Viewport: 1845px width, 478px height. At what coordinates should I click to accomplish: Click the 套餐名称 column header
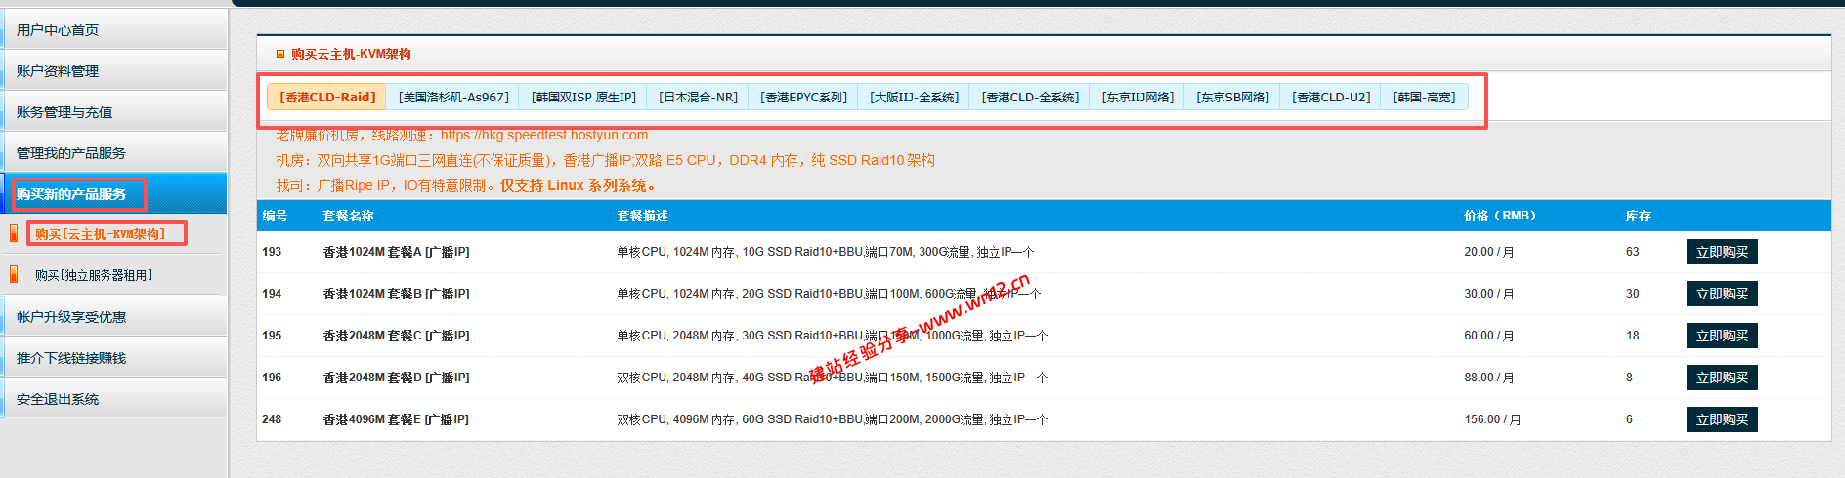[348, 216]
